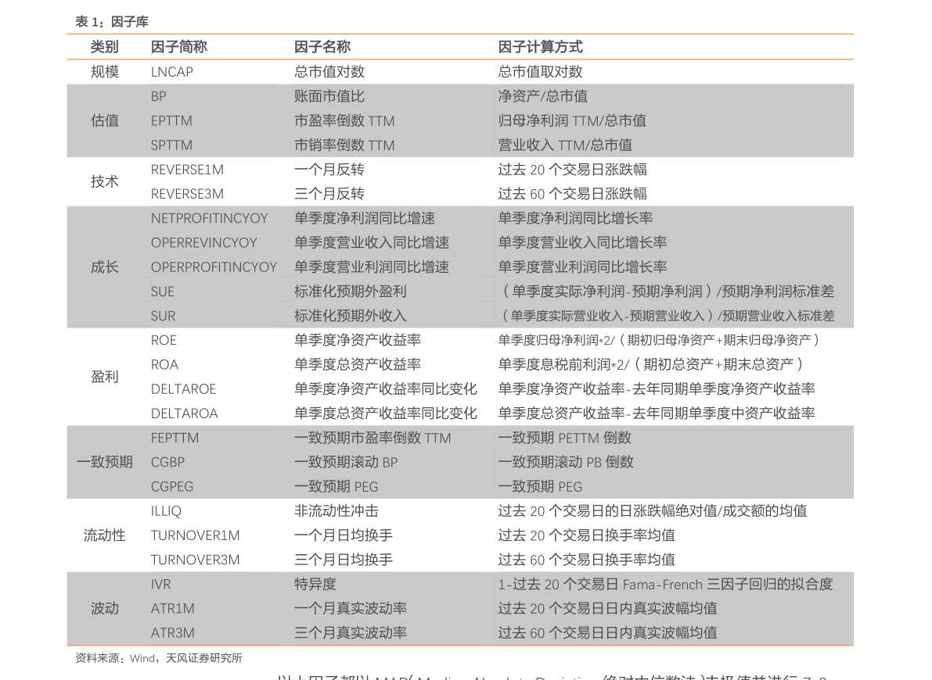The width and height of the screenshot is (932, 680).
Task: Select the ATR3M factor cell
Action: 172,632
